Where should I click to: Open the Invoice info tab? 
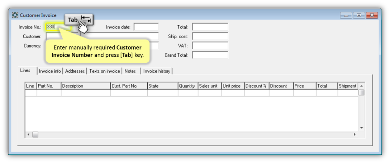[x=50, y=71]
